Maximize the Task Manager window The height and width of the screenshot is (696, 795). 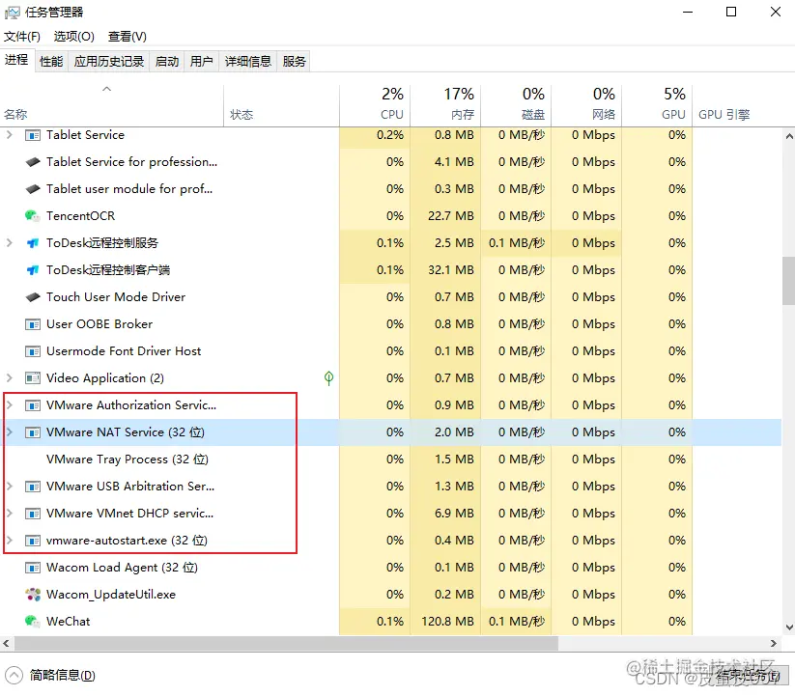point(731,12)
